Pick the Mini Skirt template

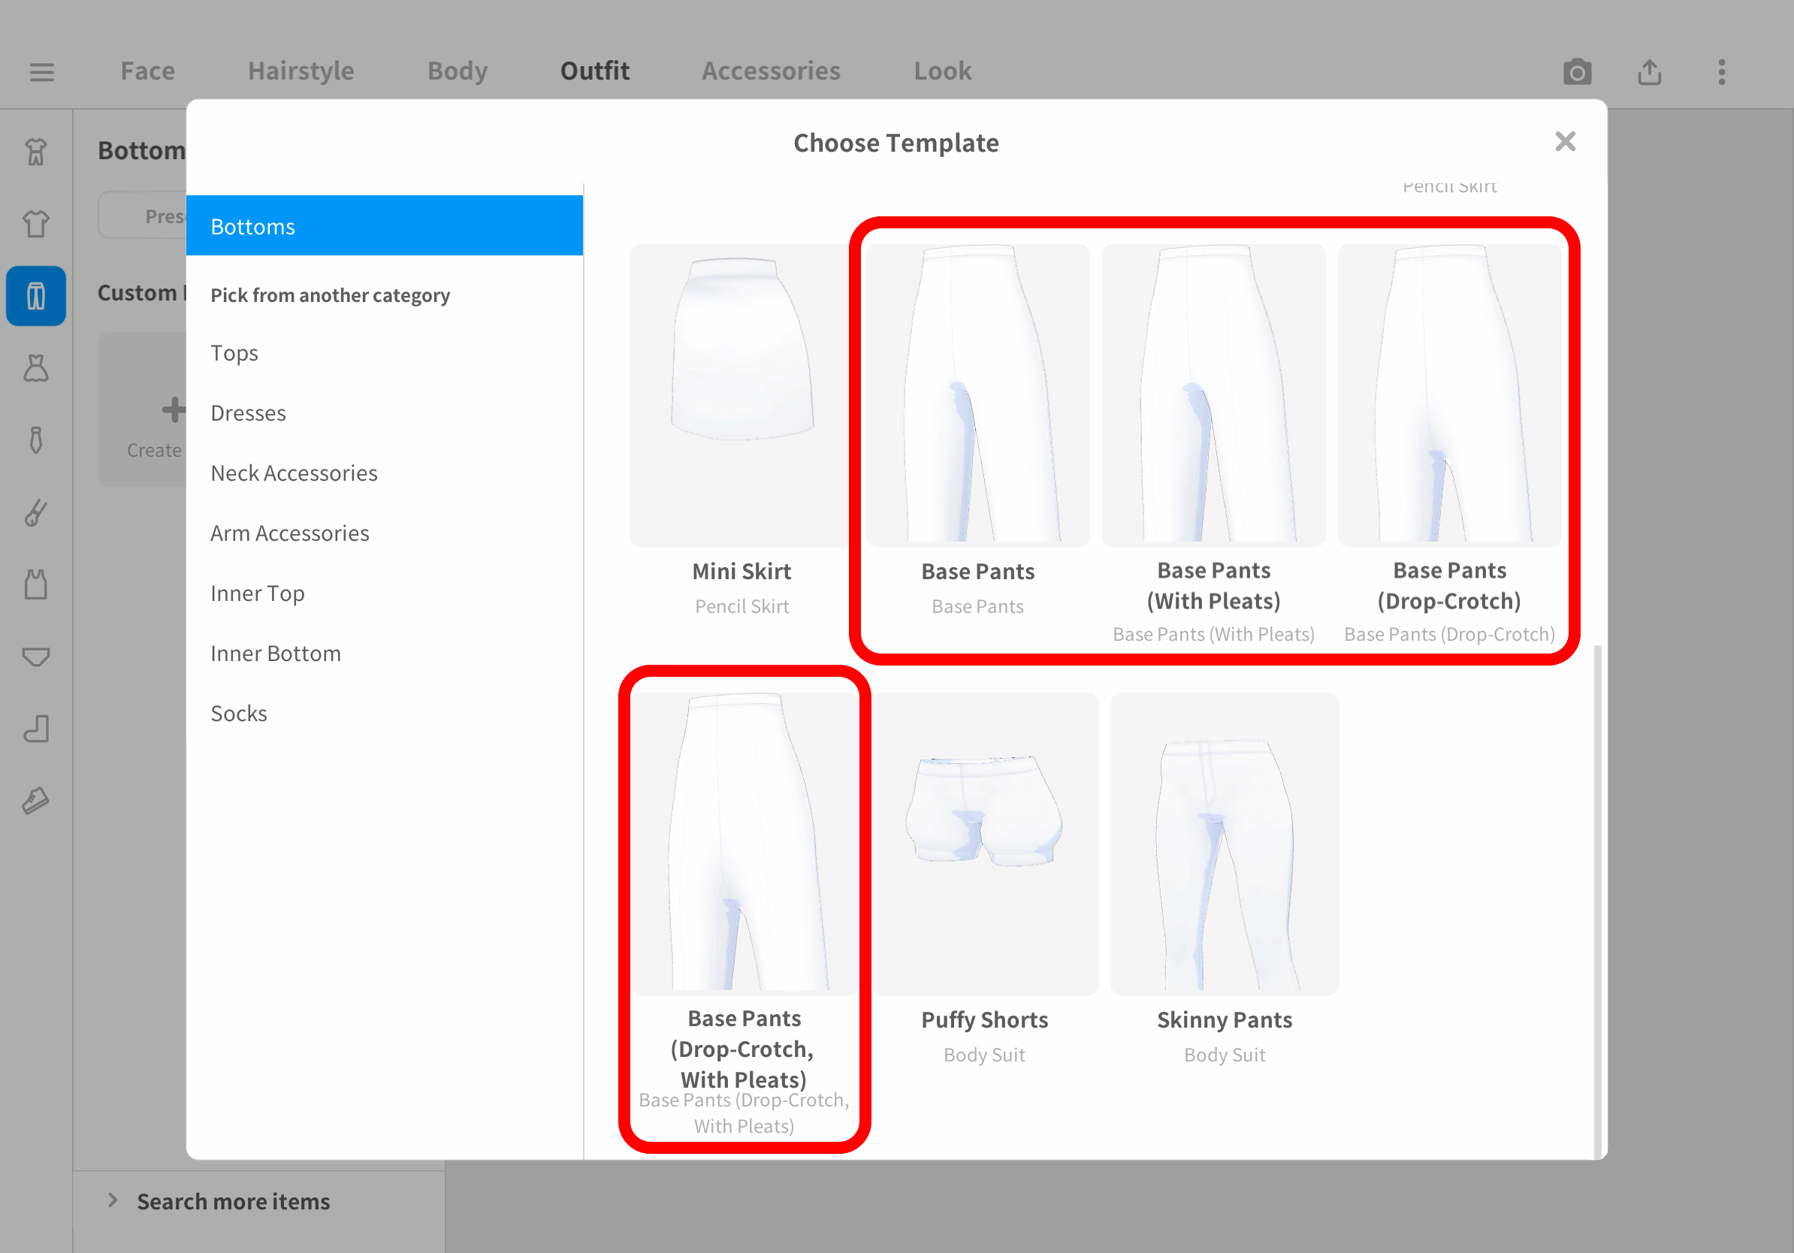741,396
